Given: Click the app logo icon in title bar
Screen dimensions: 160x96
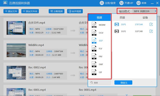Looking at the screenshot, I should coord(5,3).
